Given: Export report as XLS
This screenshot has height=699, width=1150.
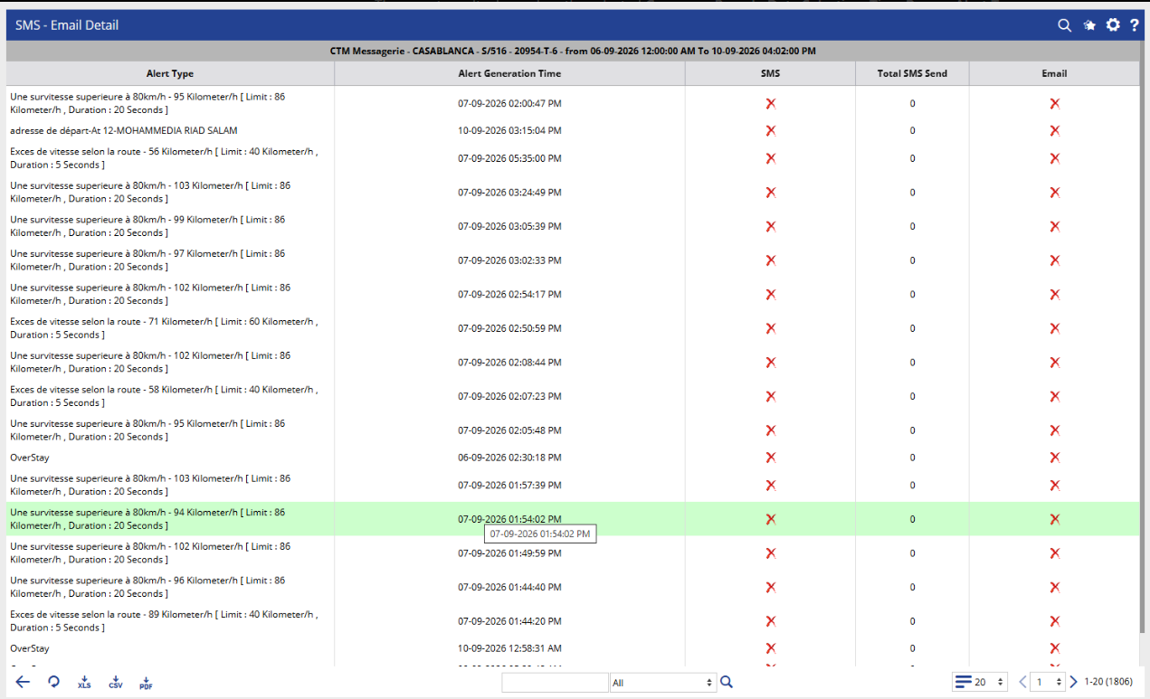Looking at the screenshot, I should pyautogui.click(x=84, y=683).
